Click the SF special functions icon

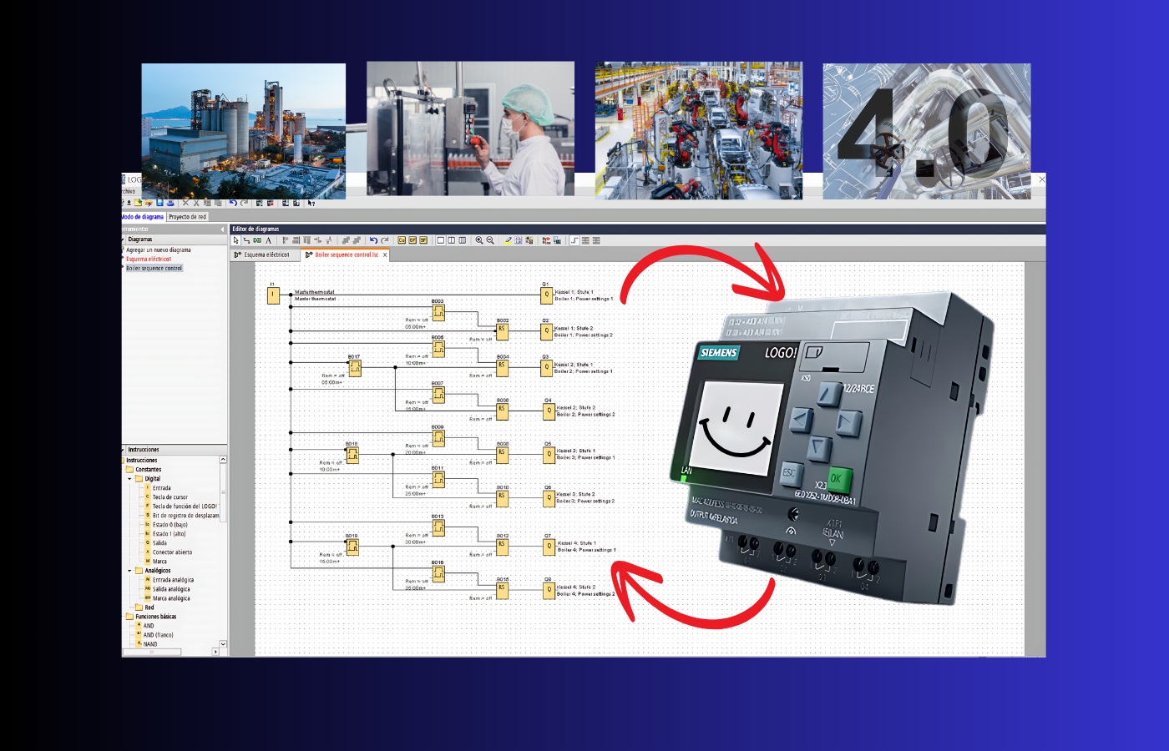423,240
